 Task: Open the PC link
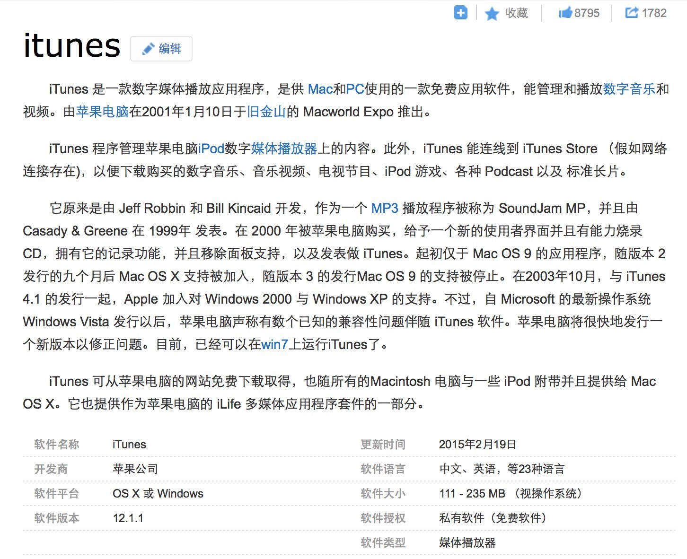[355, 89]
